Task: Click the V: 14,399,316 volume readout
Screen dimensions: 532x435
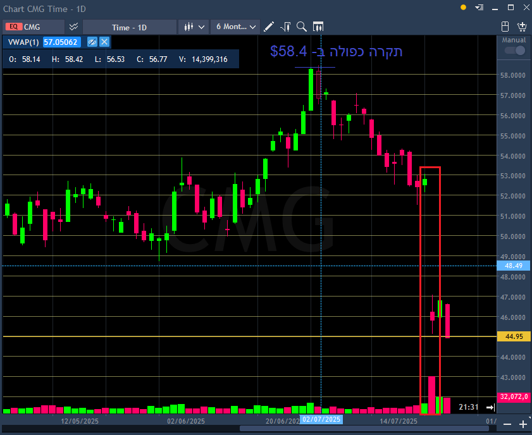Action: pyautogui.click(x=203, y=59)
